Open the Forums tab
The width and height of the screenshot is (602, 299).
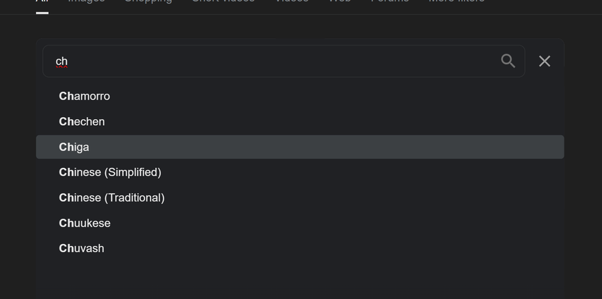coord(390,1)
